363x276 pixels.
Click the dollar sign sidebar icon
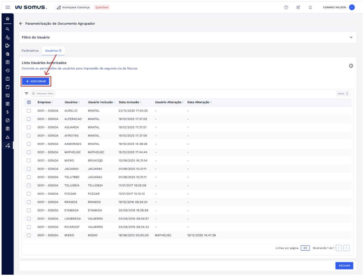[x=8, y=112]
